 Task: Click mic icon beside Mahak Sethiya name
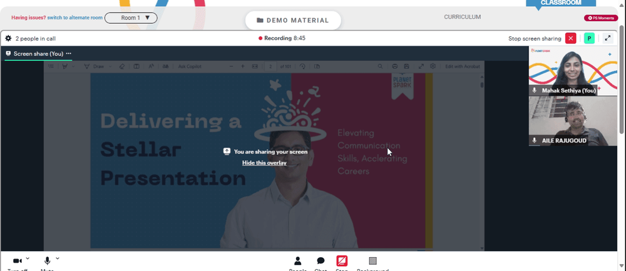pos(535,91)
